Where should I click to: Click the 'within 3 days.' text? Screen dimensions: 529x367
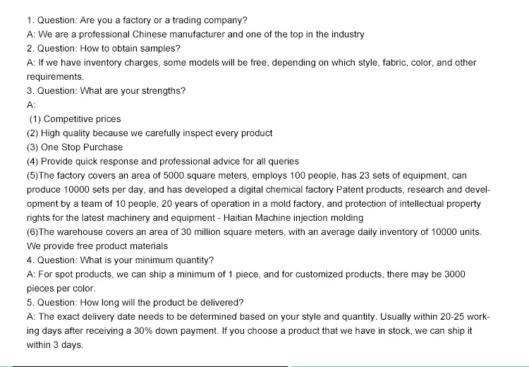(55, 344)
